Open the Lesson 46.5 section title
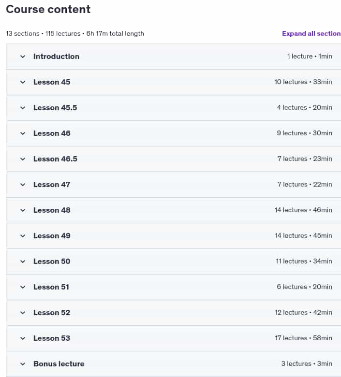341x377 pixels. click(x=55, y=159)
